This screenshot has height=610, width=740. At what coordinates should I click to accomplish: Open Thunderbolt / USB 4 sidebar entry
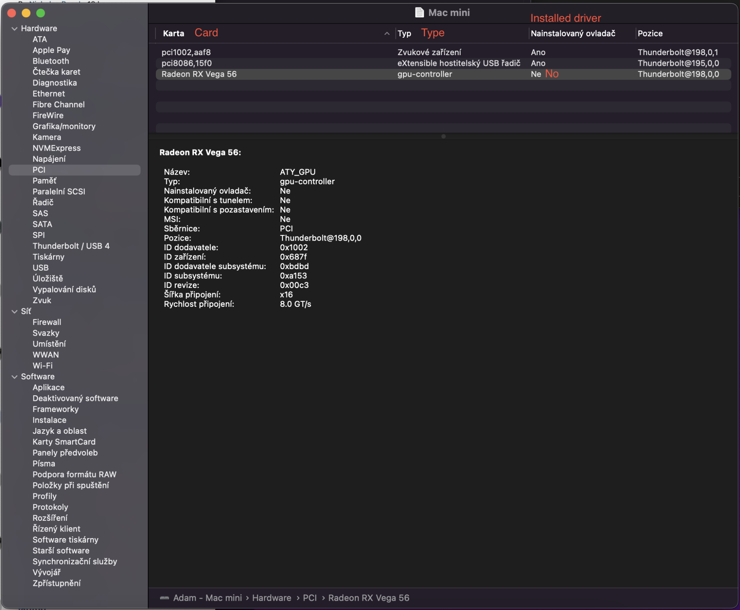pos(71,246)
